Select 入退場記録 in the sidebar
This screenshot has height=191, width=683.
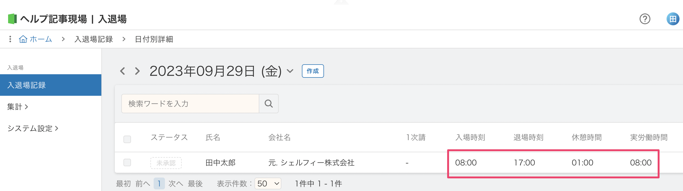click(x=51, y=85)
